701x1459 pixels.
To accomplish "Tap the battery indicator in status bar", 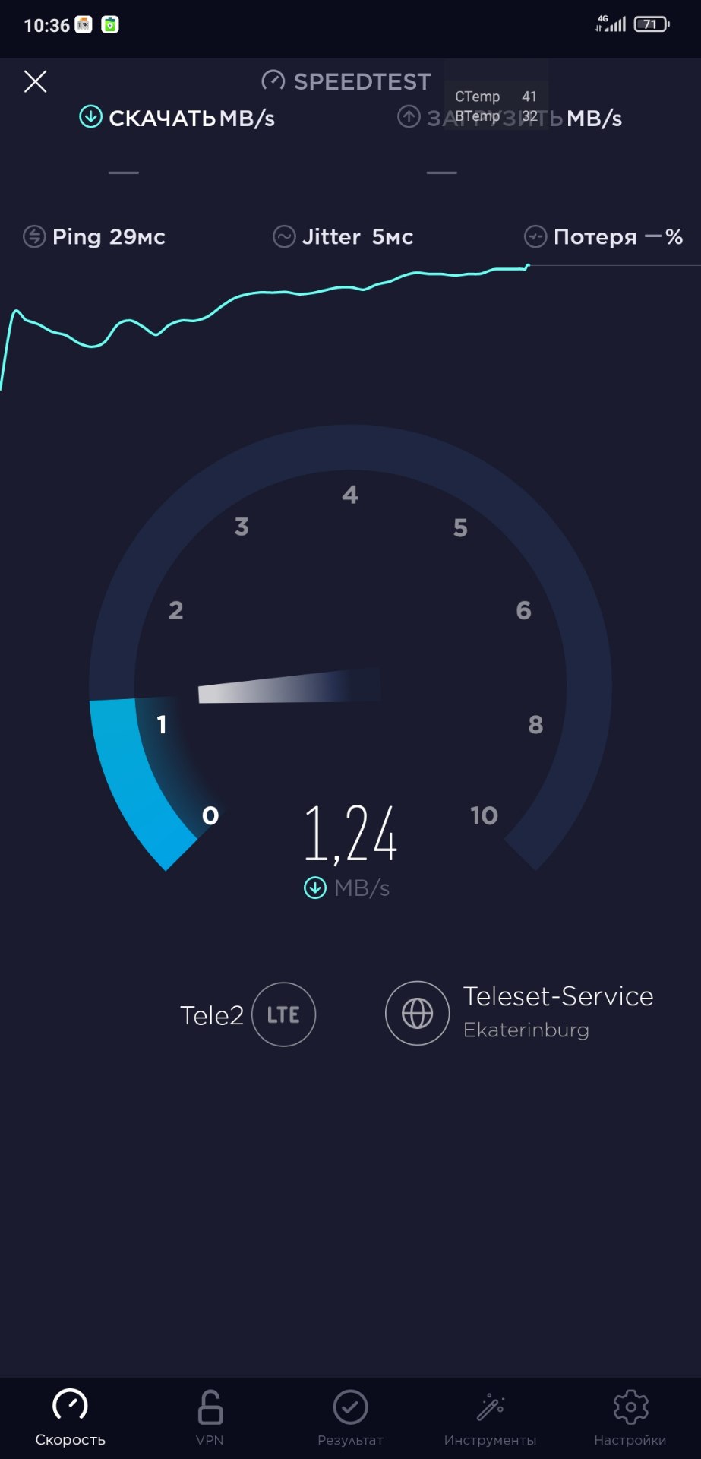I will pos(652,24).
